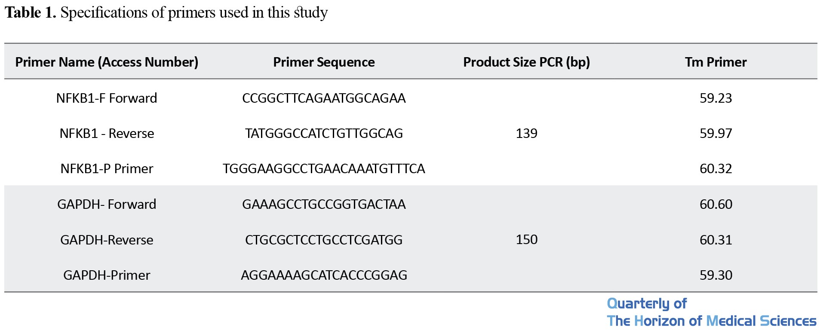Image resolution: width=823 pixels, height=330 pixels.
Task: Select the Tm Primer column header
Action: coord(716,62)
